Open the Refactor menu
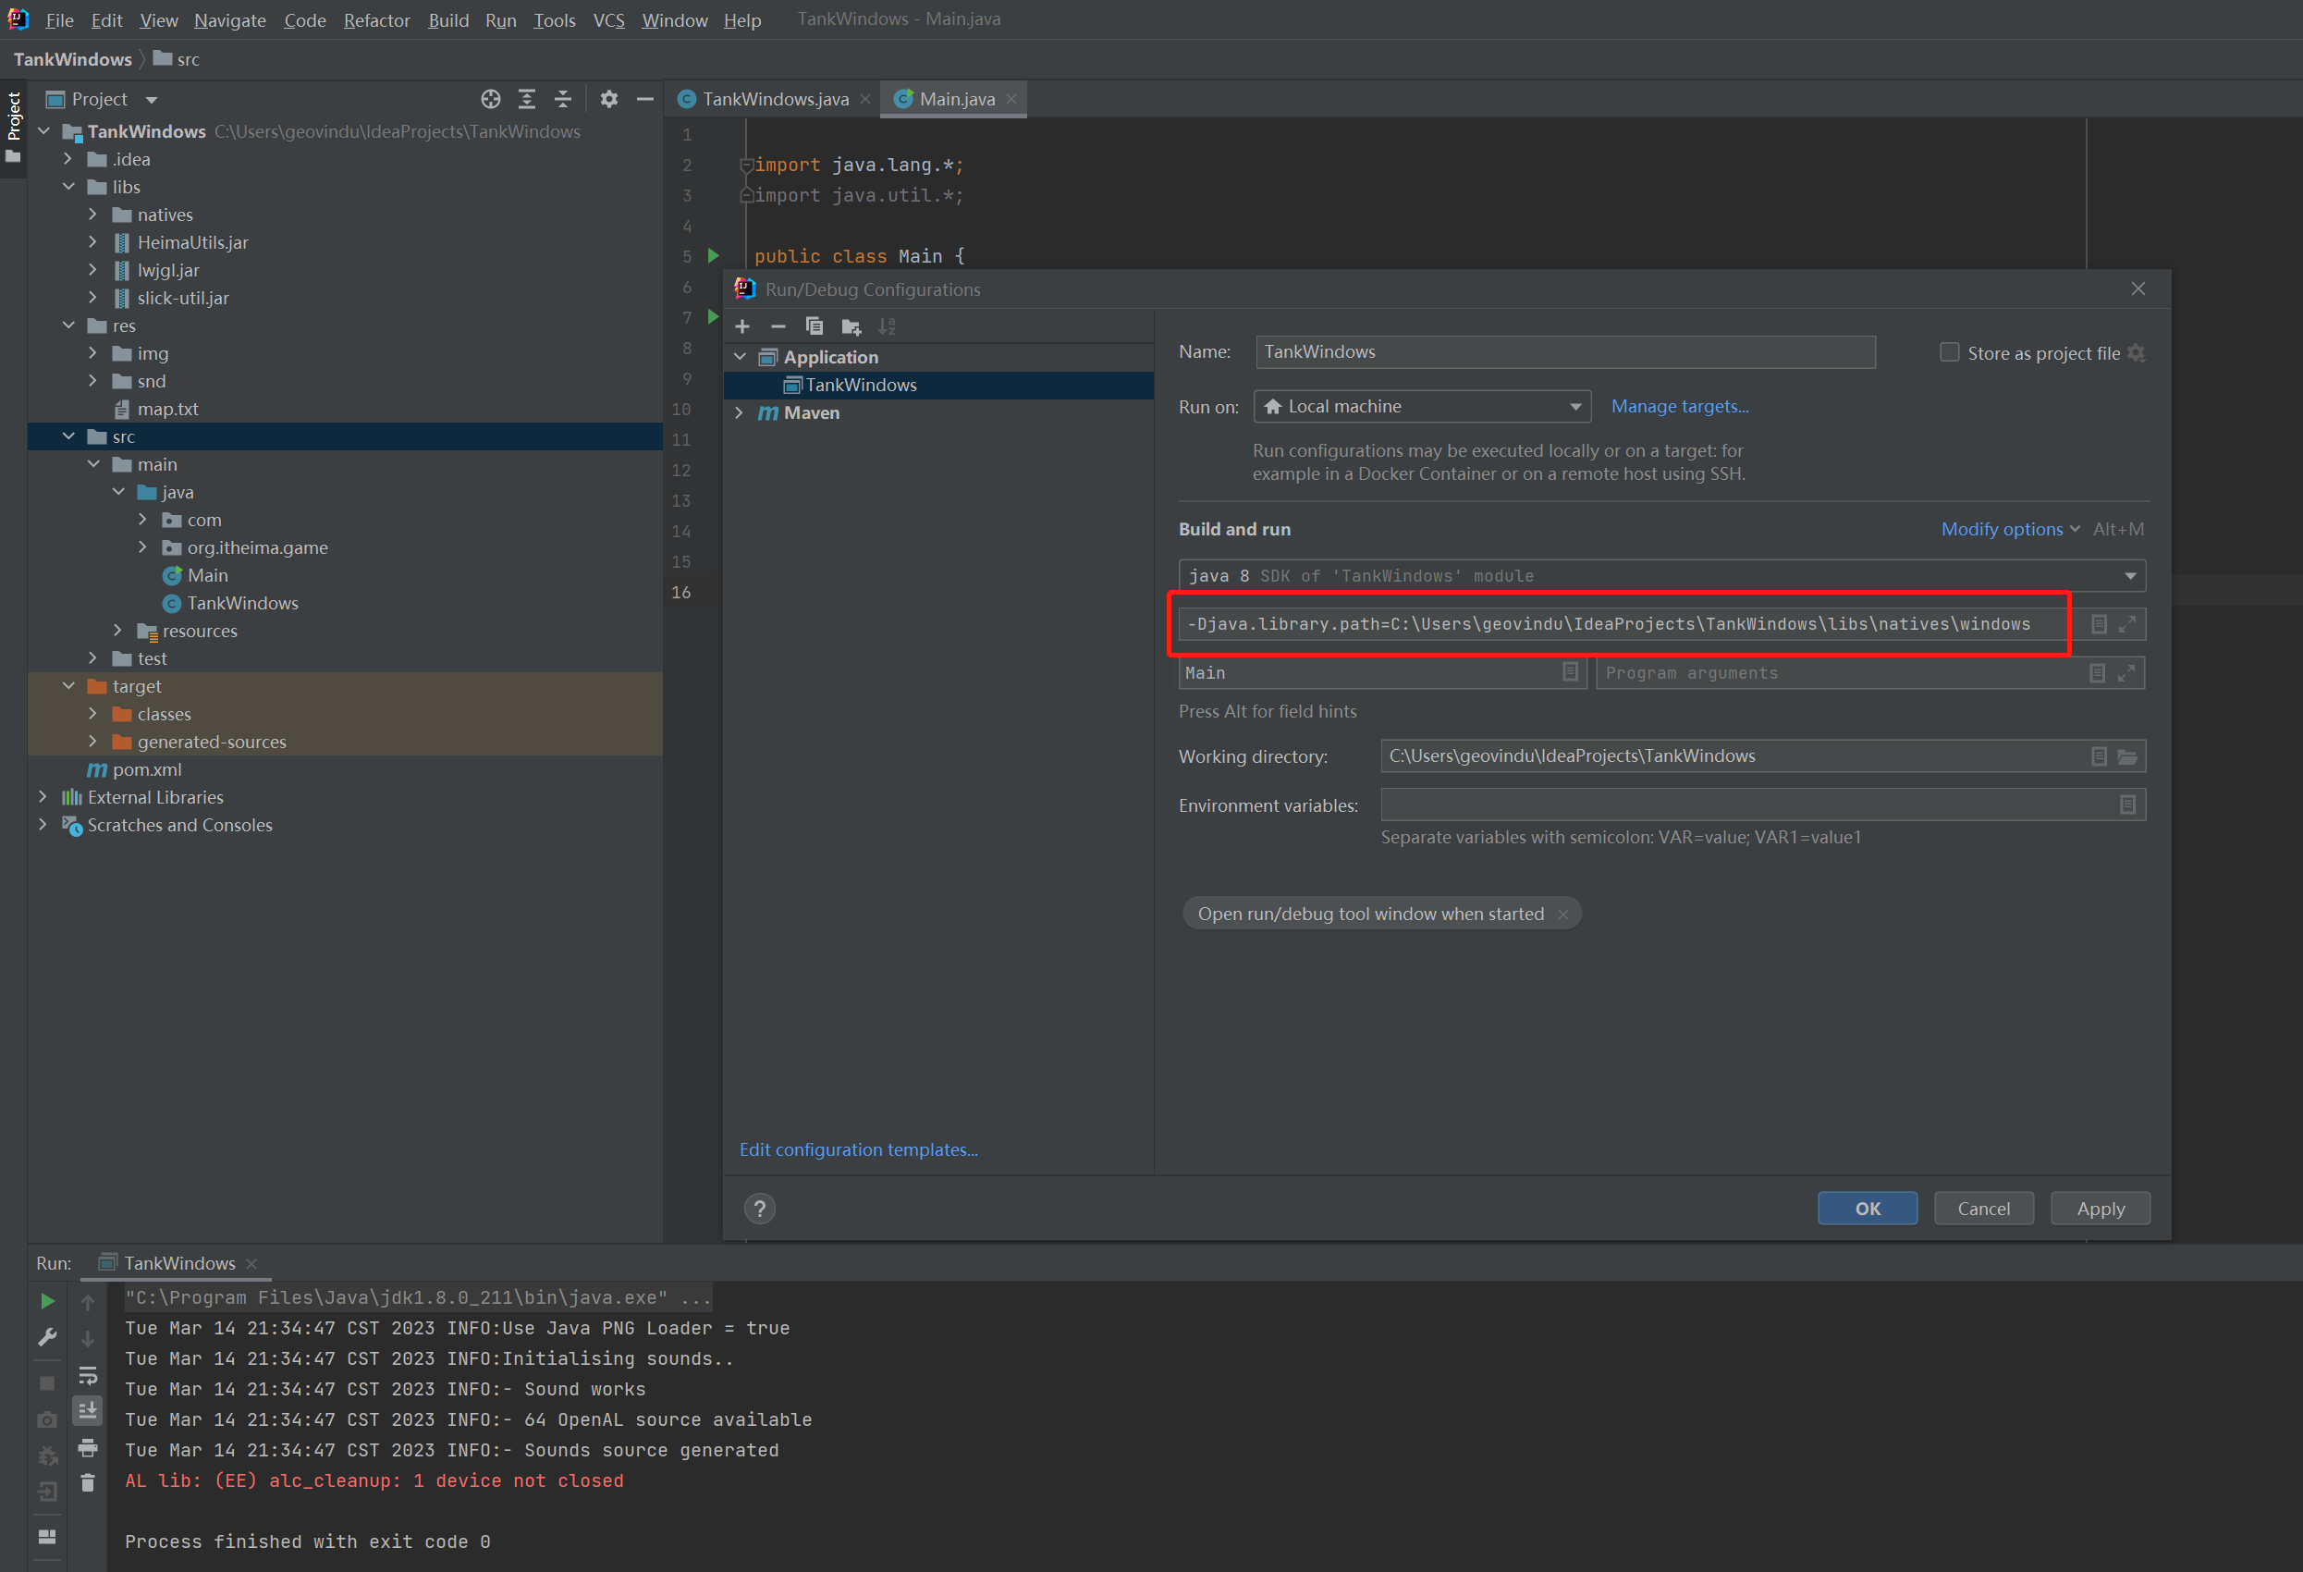The image size is (2303, 1572). coord(375,19)
